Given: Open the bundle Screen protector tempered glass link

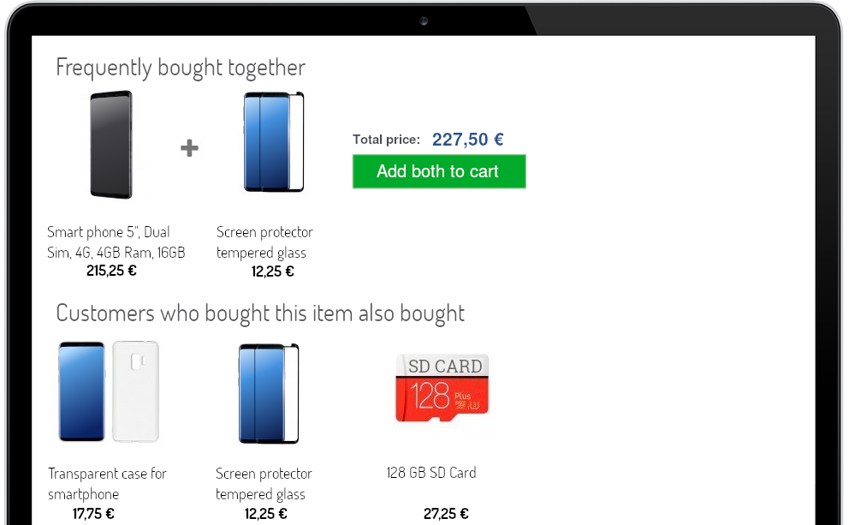Looking at the screenshot, I should click(x=264, y=242).
